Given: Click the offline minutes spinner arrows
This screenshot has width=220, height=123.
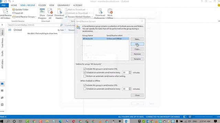Looking at the screenshot, I should point(130,89).
